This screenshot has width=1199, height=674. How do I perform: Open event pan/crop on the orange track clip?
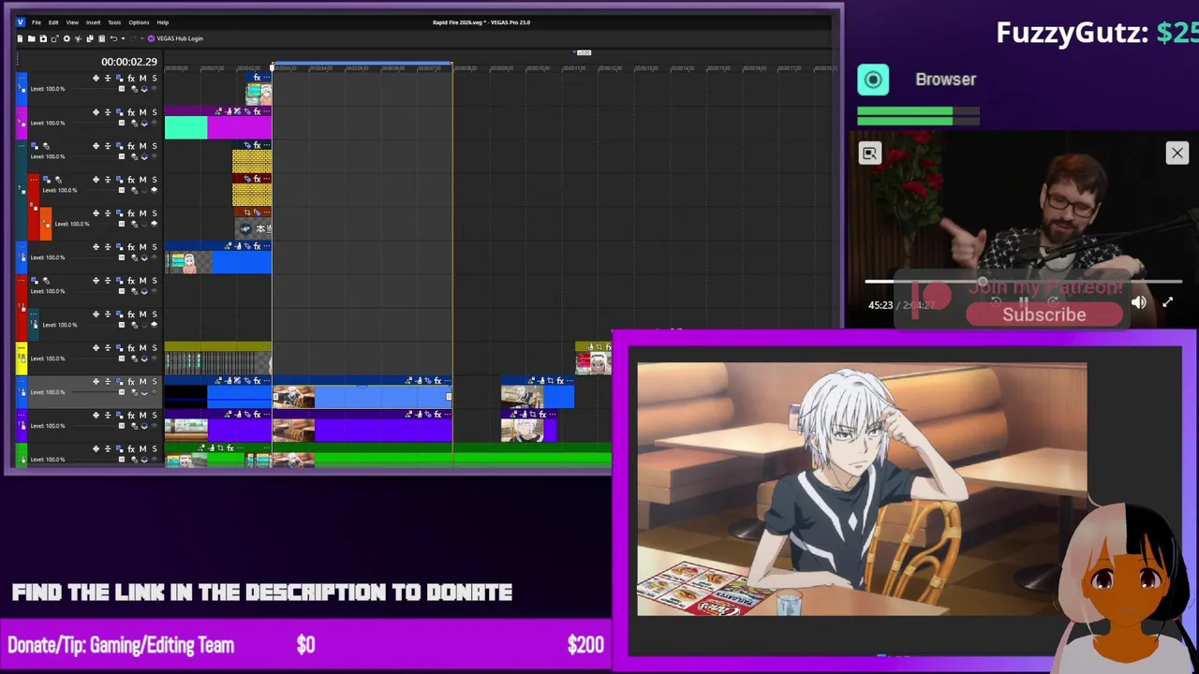click(x=247, y=212)
